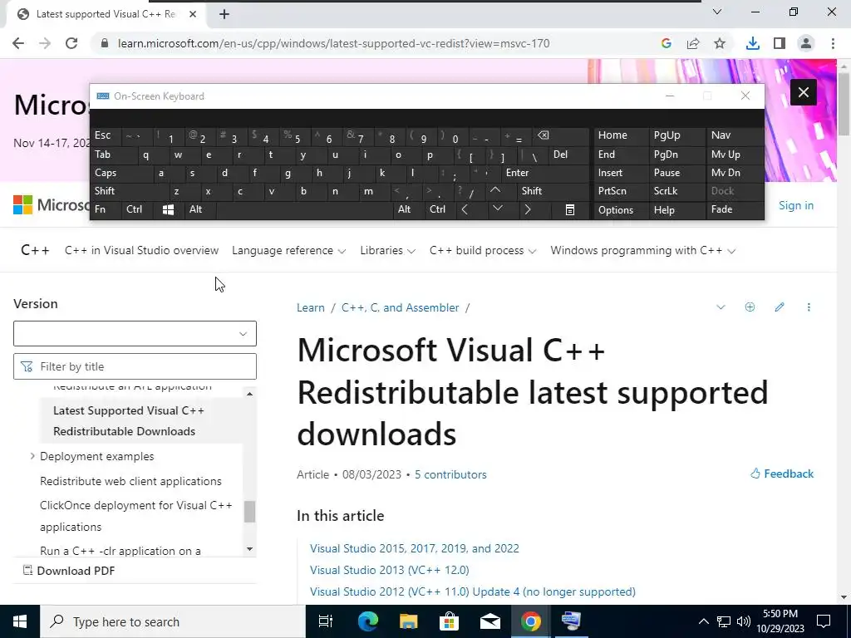Open C++, C, and Assembler breadcrumb
The height and width of the screenshot is (638, 851).
pyautogui.click(x=400, y=307)
